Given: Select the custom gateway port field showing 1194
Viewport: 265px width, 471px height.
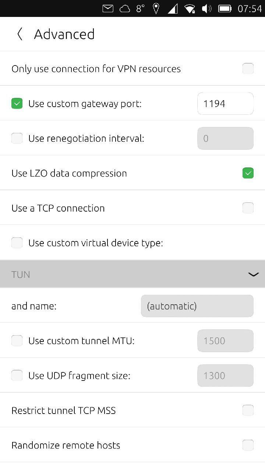Looking at the screenshot, I should pos(225,103).
